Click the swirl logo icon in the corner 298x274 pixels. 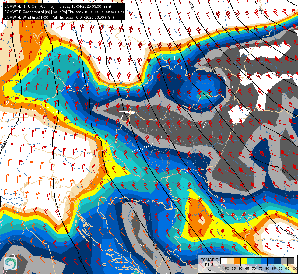(10, 264)
